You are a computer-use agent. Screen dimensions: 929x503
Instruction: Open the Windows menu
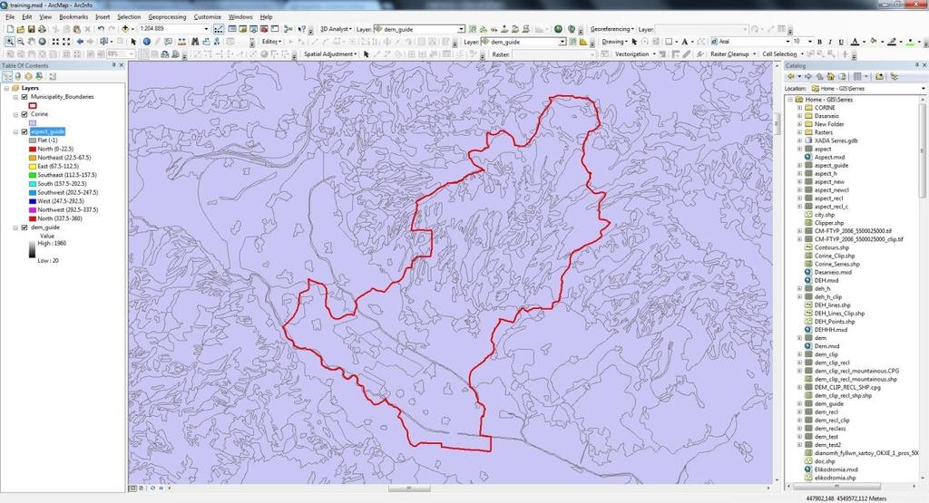pyautogui.click(x=240, y=17)
